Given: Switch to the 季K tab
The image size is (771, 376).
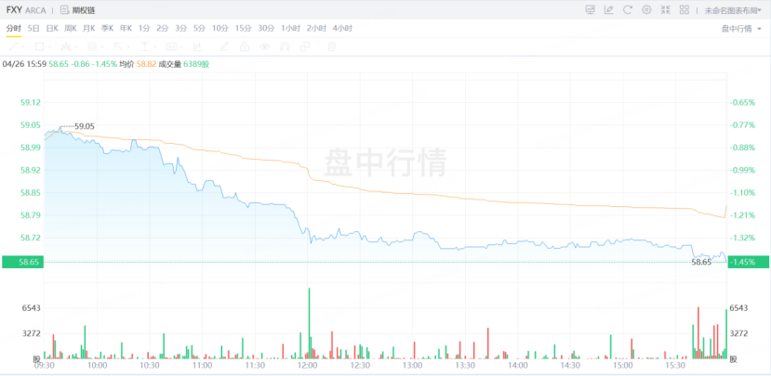Looking at the screenshot, I should [x=107, y=29].
